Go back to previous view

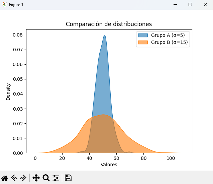(x=14, y=178)
